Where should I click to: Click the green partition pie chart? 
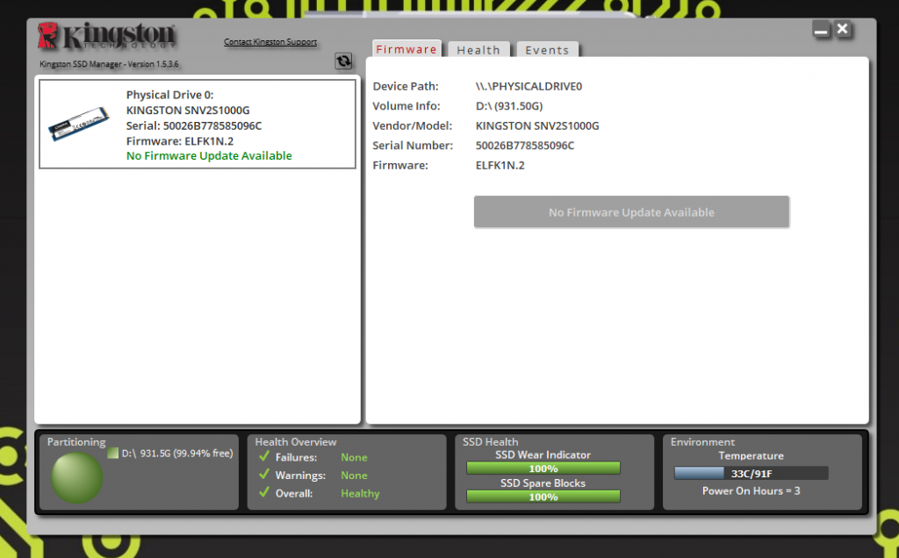pos(76,476)
